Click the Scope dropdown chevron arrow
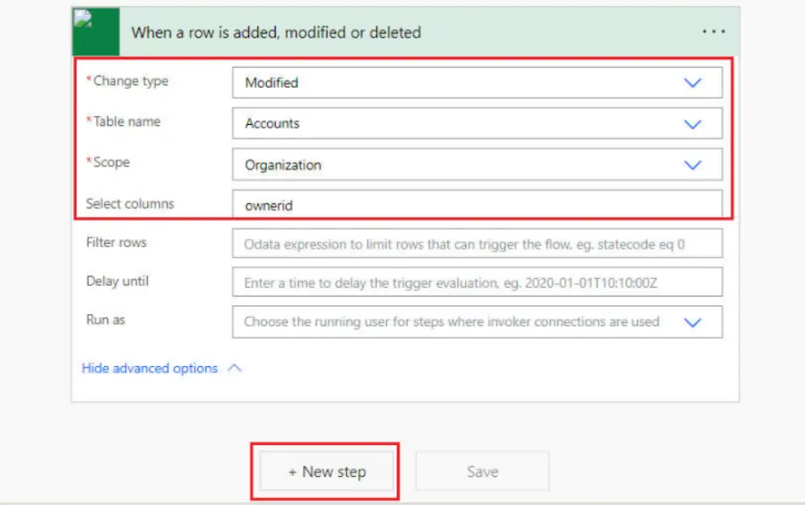This screenshot has width=805, height=505. click(693, 165)
